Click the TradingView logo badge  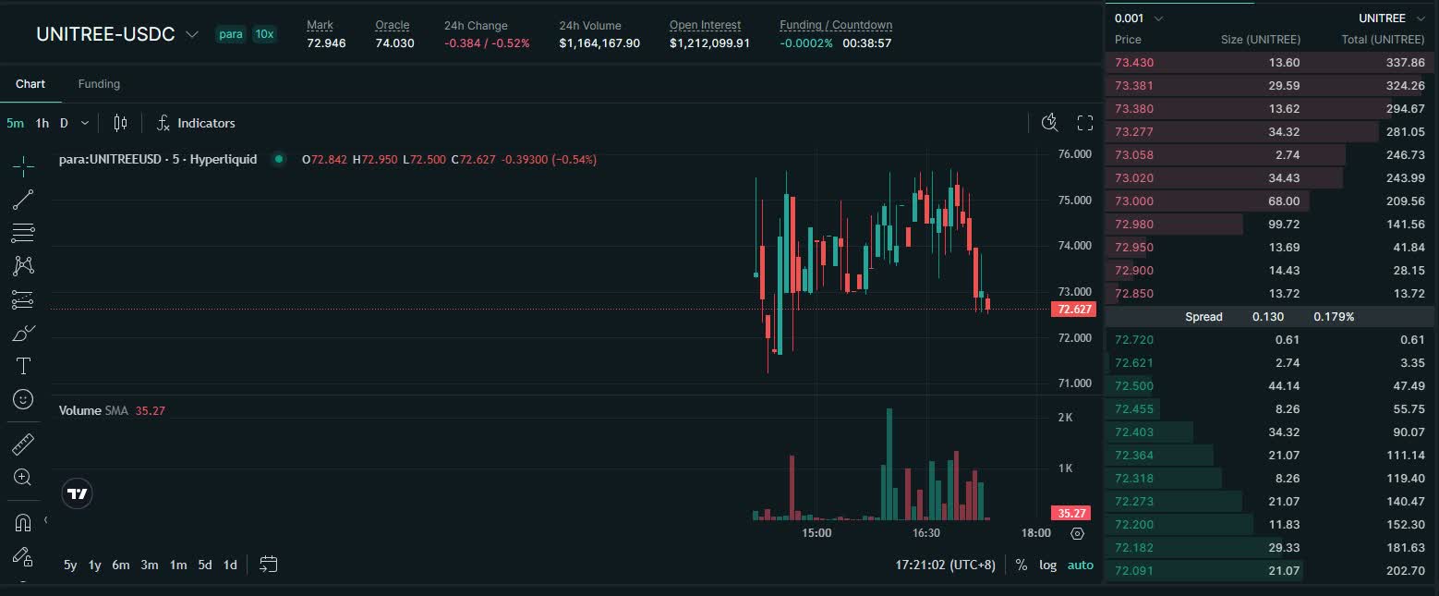[x=78, y=494]
